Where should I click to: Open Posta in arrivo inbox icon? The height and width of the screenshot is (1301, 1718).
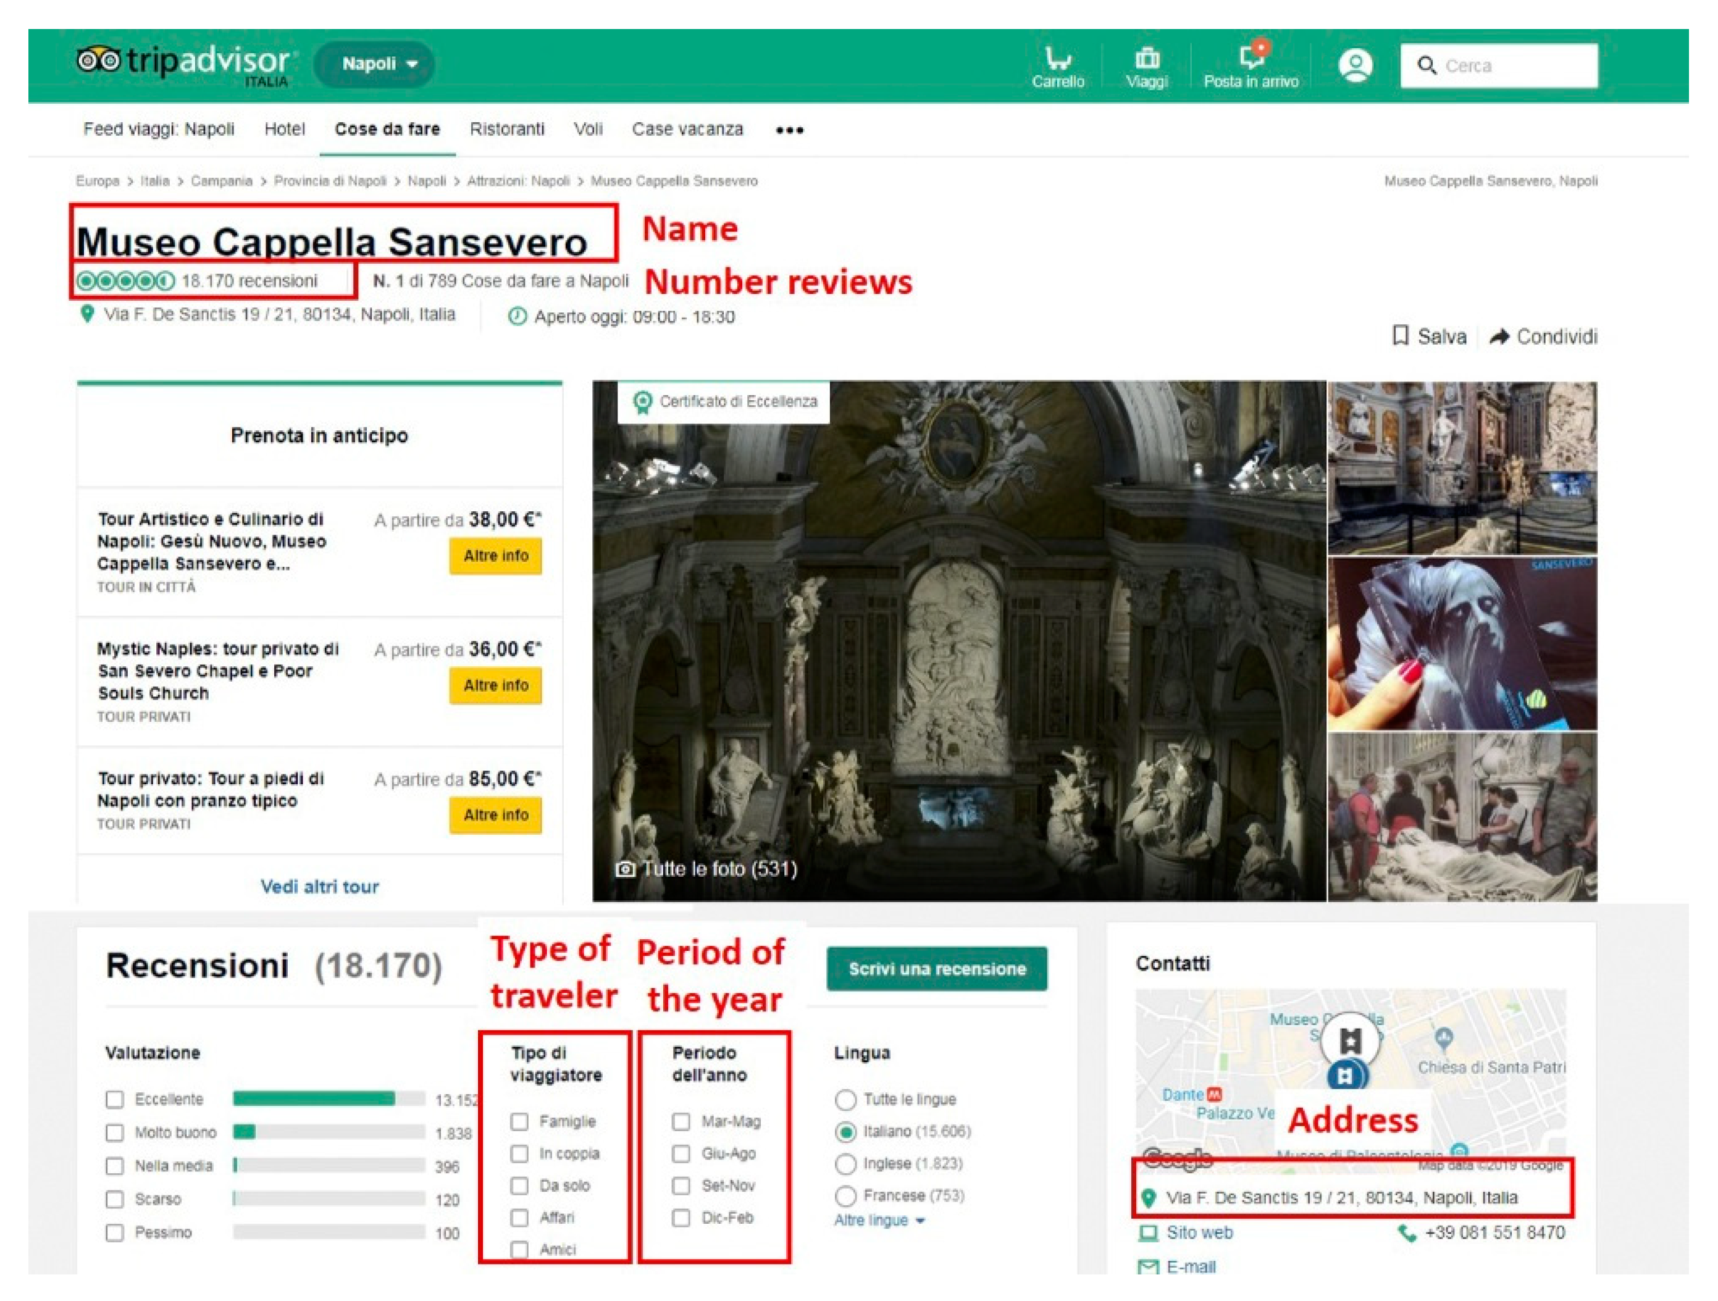point(1251,57)
